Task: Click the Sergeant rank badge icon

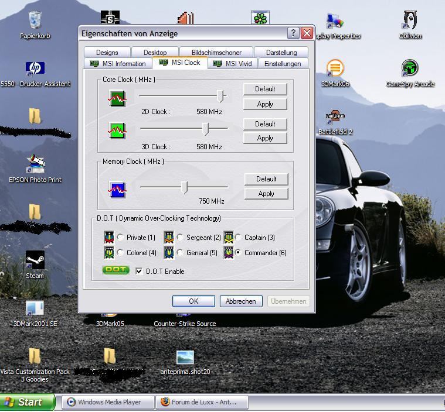Action: 169,238
